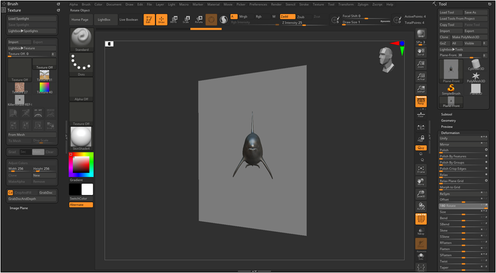Open the Transform menu

(346, 4)
